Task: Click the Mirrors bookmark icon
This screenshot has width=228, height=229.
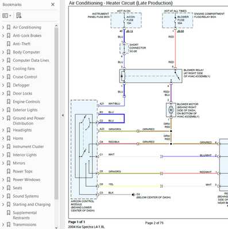Action: [x=9, y=163]
